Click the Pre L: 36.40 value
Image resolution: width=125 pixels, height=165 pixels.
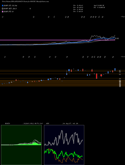[78, 9]
